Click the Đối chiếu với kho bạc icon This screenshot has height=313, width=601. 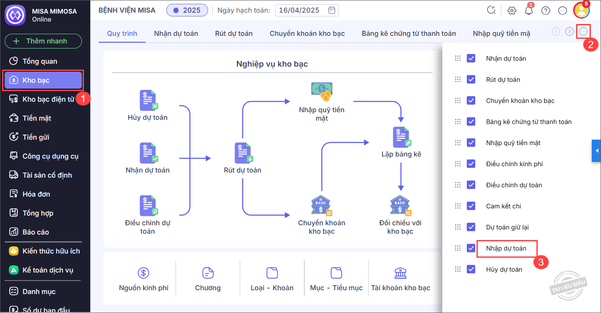(400, 206)
